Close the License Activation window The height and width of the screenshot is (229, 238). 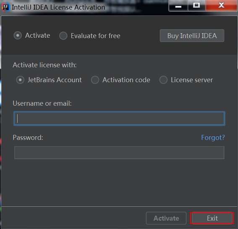[x=221, y=5]
